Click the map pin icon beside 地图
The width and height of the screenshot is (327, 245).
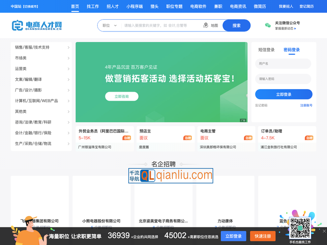coord(206,25)
